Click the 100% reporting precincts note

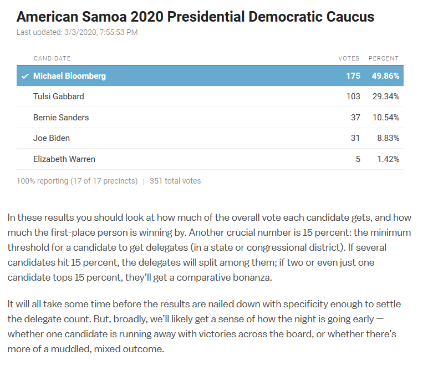coord(77,181)
